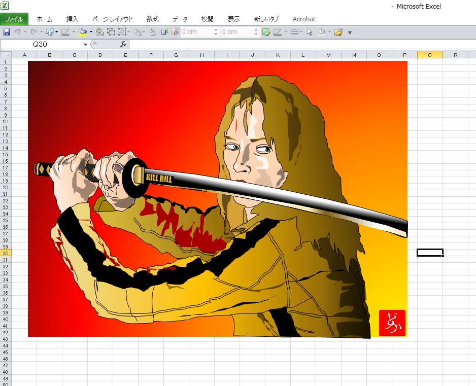
Task: Open the Ungroup icon dropdown arrow
Action: 129,32
